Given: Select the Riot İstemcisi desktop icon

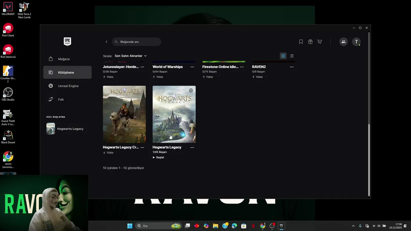Looking at the screenshot, I should pyautogui.click(x=8, y=51).
